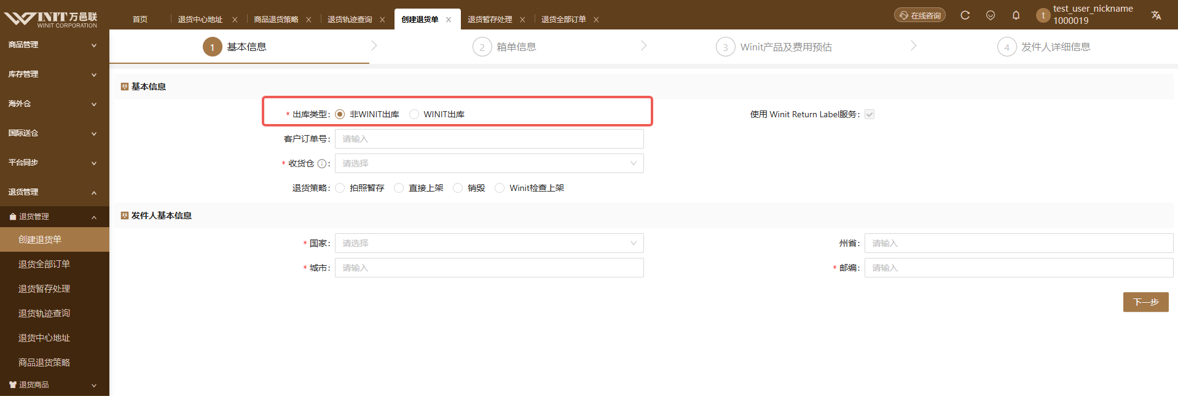This screenshot has width=1178, height=396.
Task: Collapse the 基本信息 section icon
Action: (x=125, y=87)
